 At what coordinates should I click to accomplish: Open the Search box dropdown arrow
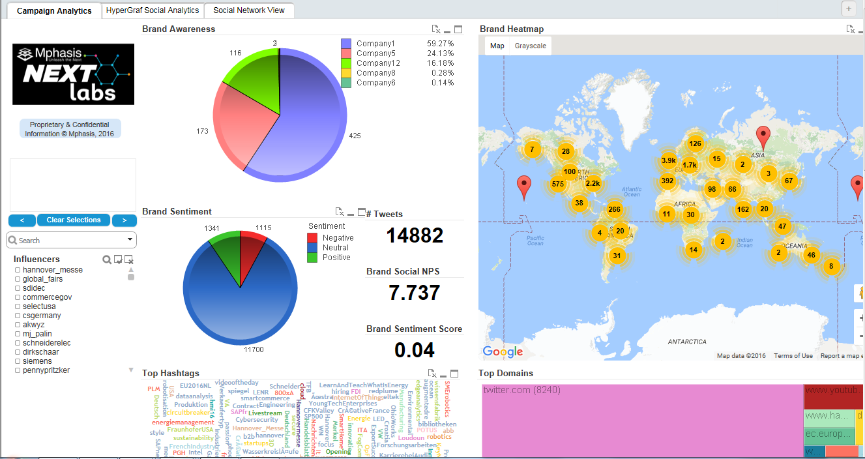130,240
